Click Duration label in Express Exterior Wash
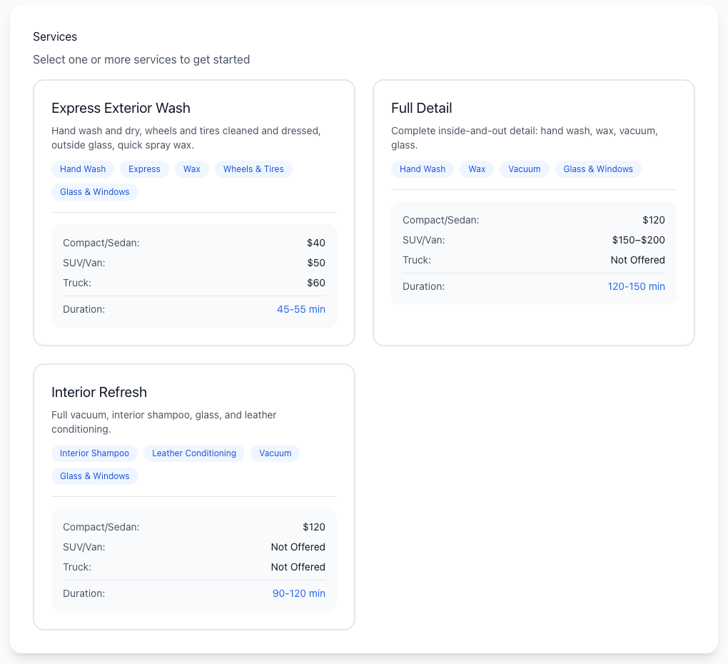This screenshot has width=728, height=664. [84, 309]
